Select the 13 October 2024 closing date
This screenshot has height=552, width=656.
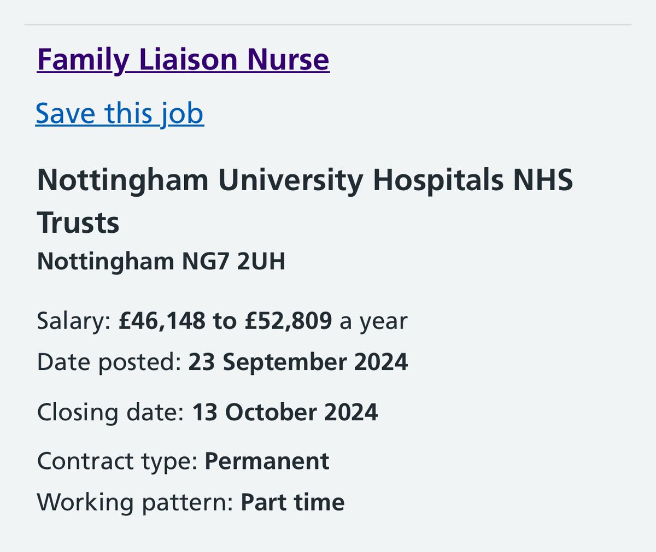(285, 412)
